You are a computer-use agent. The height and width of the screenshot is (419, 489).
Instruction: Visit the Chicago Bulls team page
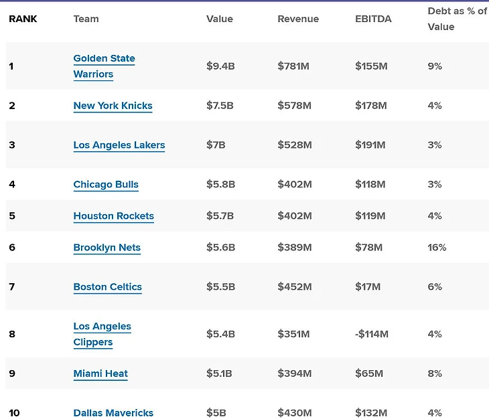pos(106,185)
